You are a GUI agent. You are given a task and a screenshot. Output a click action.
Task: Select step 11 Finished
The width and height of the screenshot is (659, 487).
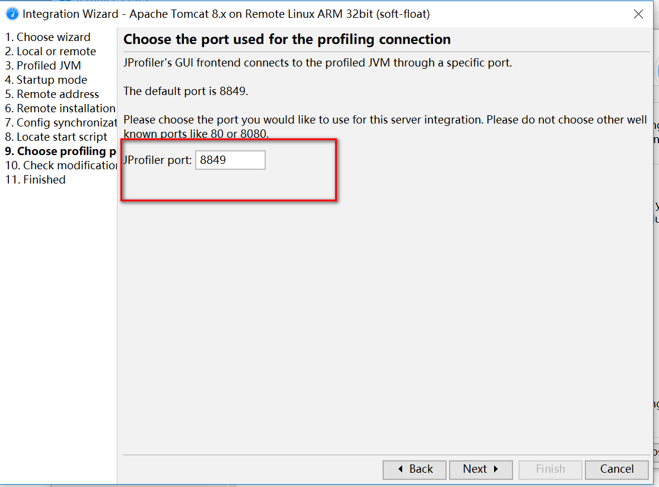click(x=36, y=180)
